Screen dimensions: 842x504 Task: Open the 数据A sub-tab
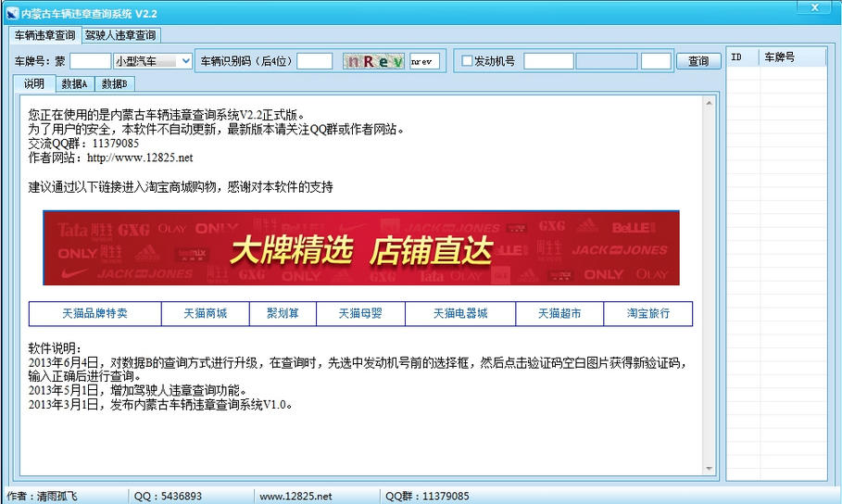pyautogui.click(x=75, y=83)
